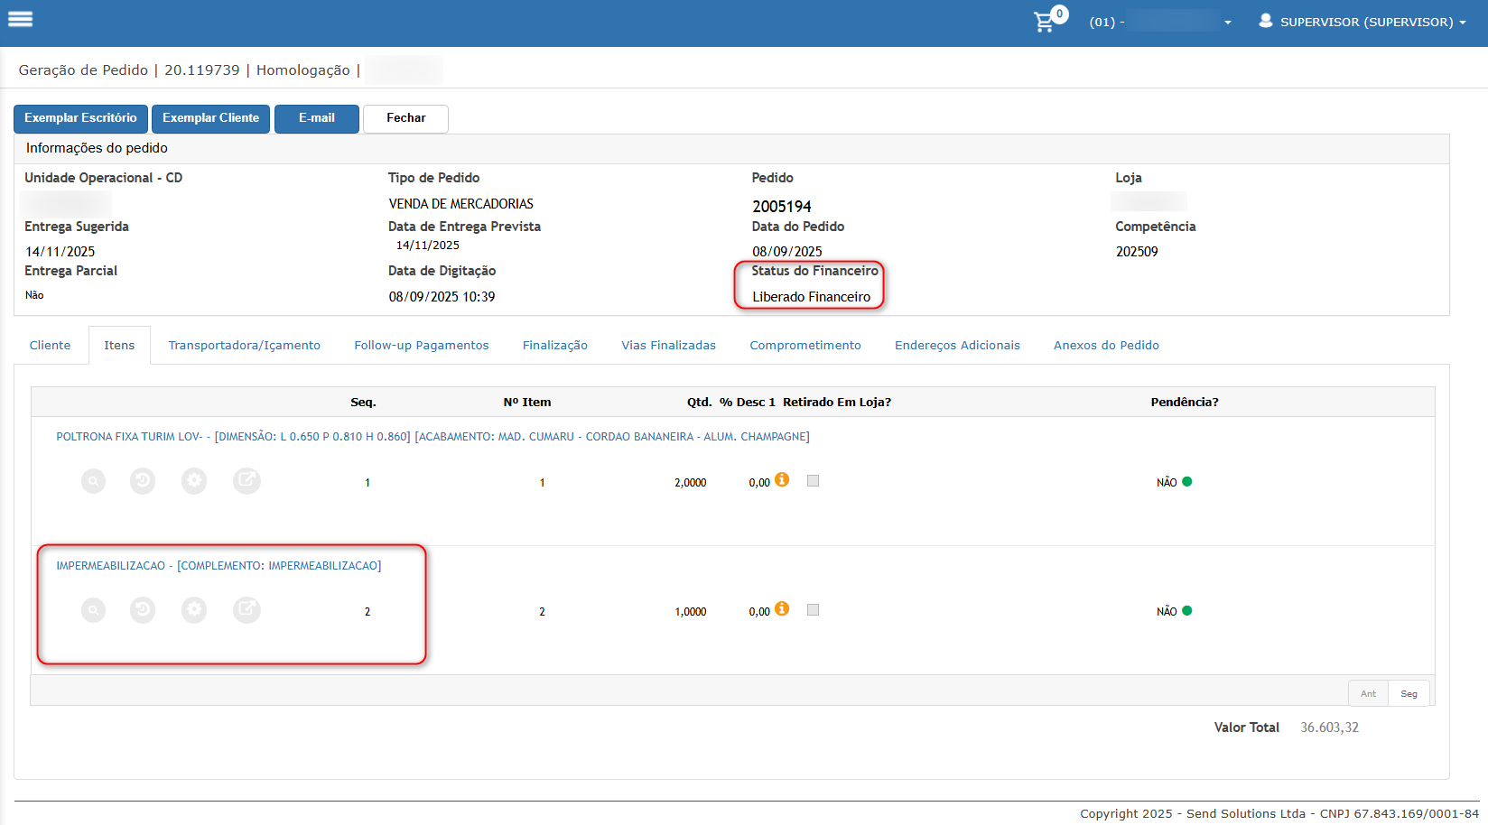Screen dimensions: 1488x825
Task: Open gear settings for IMPERMEABILIZACAO item
Action: [194, 610]
